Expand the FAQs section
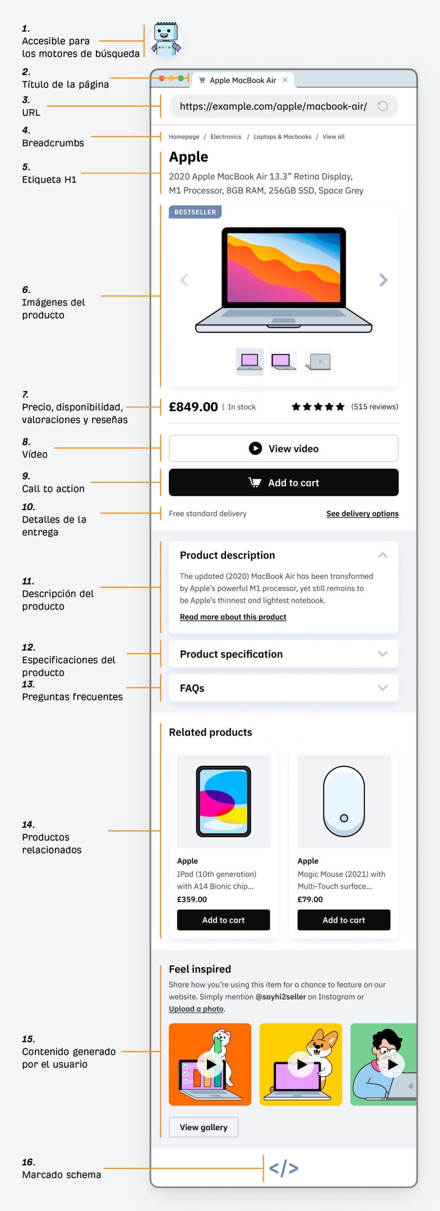 (x=383, y=688)
